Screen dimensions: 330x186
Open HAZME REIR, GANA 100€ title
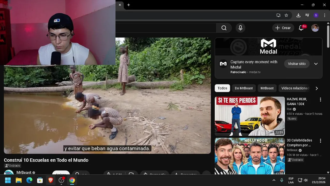coord(297,102)
